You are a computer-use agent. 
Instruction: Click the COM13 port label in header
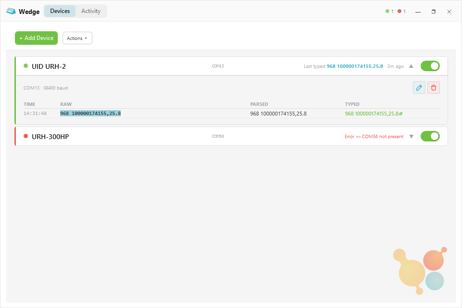coord(218,66)
